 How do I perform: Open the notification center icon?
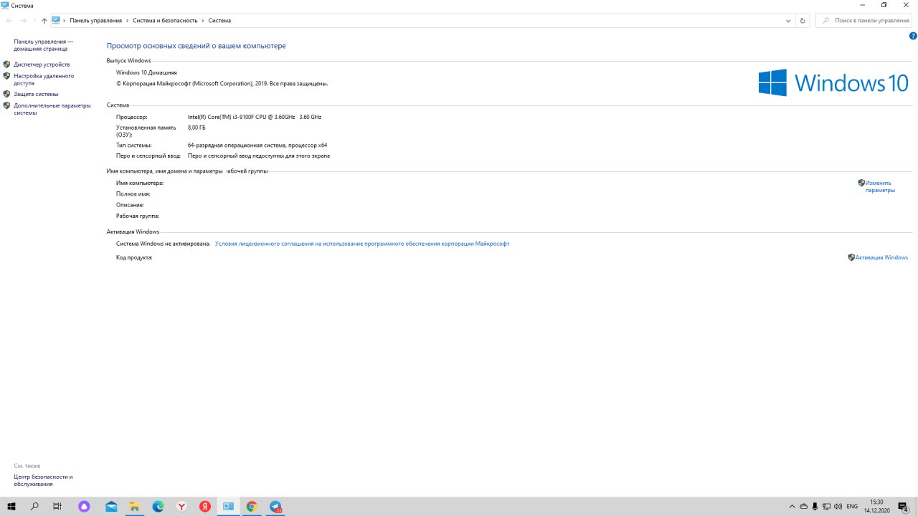coord(904,507)
